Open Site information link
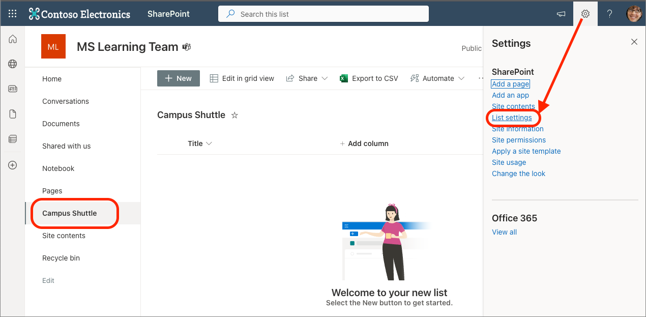 [518, 129]
